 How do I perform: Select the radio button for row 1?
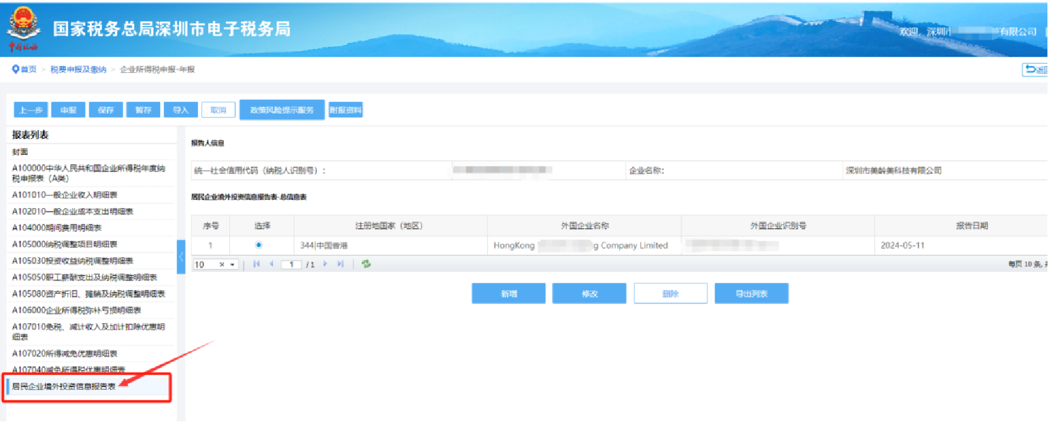point(258,245)
